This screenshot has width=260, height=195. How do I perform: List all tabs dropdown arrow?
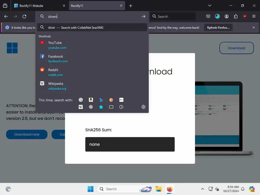[209, 6]
